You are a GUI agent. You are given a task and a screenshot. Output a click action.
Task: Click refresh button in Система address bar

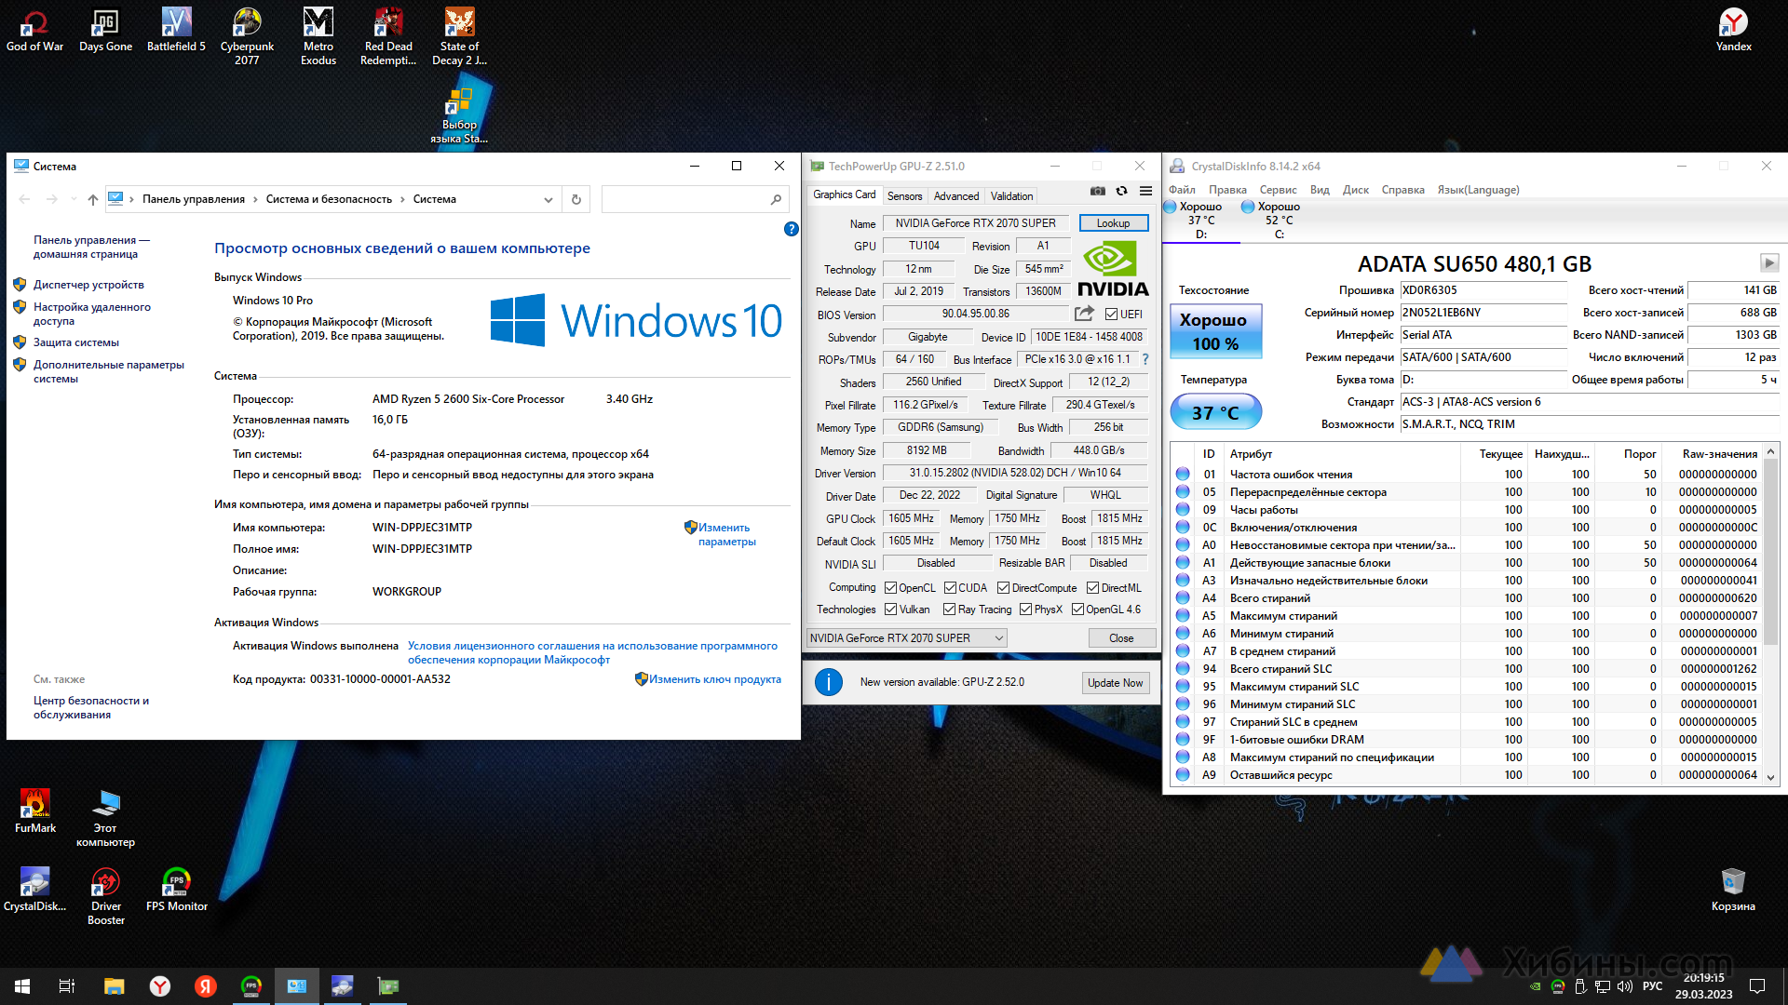[x=576, y=199]
